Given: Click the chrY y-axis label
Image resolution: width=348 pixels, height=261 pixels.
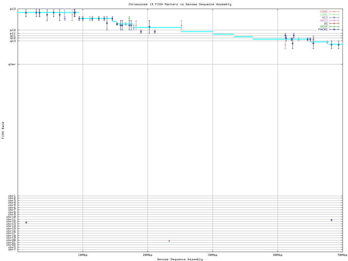Looking at the screenshot, I should click(12, 249).
